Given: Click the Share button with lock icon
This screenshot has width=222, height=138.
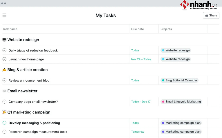Looking at the screenshot, I should point(211,15).
